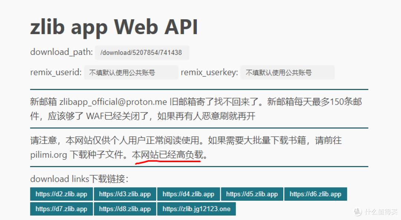Open the https://d6.zlib.app download link
The width and height of the screenshot is (401, 220).
[x=316, y=194]
